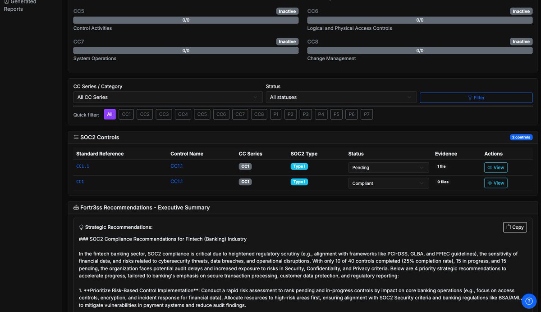Click the robot icon beside Fortr3ss Recommendations

click(x=76, y=207)
